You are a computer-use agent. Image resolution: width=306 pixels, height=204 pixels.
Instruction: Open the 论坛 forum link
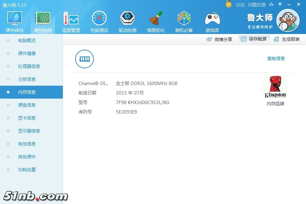tap(240, 5)
